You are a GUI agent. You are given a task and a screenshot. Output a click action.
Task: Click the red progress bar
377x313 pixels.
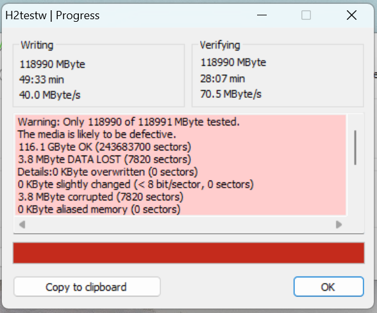click(x=188, y=253)
